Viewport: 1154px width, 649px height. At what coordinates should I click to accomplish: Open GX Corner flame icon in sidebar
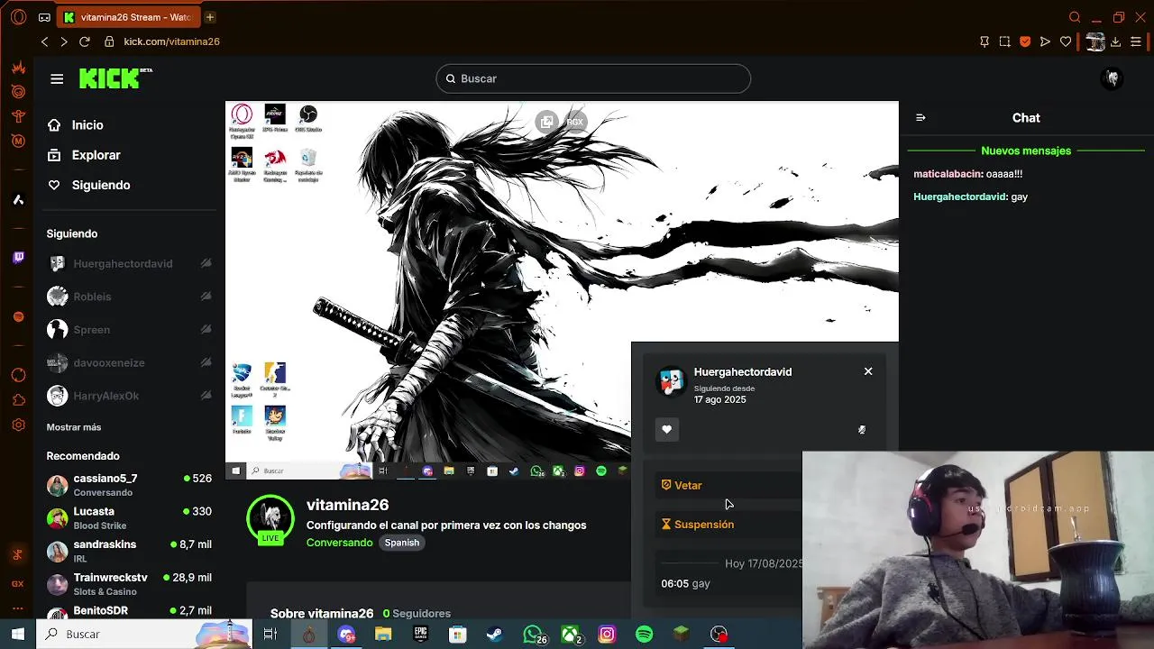[18, 68]
